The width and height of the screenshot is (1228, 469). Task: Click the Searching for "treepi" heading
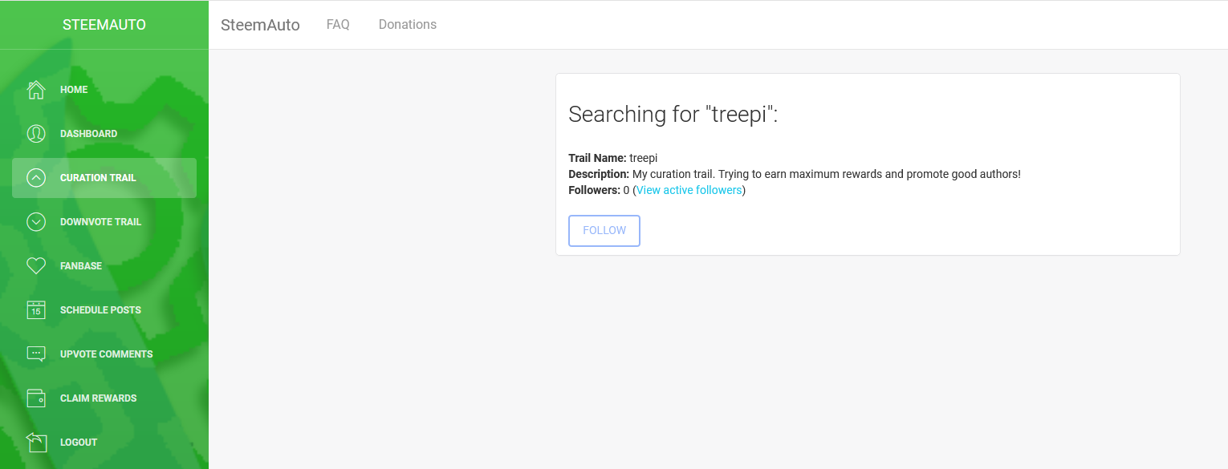click(673, 114)
